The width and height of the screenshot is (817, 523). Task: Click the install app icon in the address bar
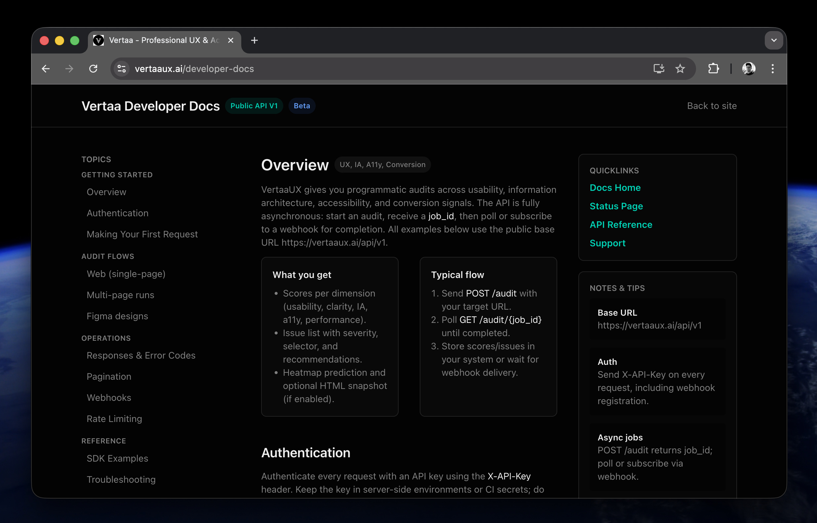(x=659, y=69)
